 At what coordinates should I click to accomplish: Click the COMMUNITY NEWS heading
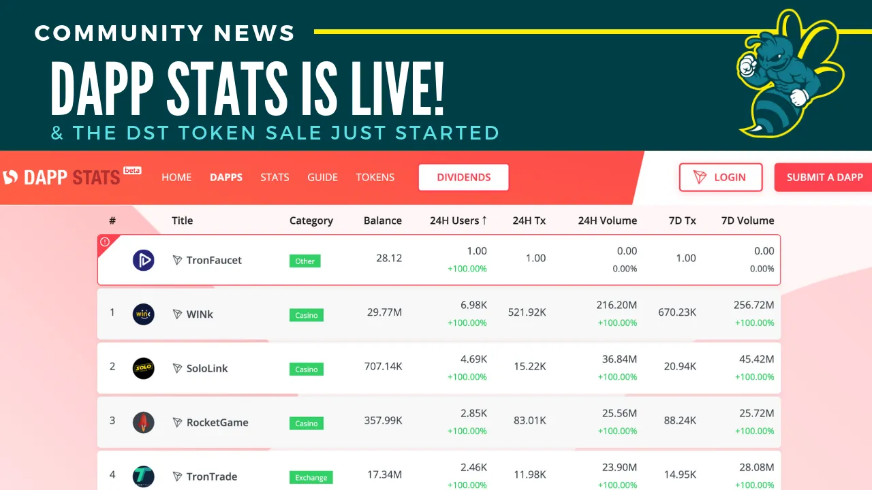165,33
